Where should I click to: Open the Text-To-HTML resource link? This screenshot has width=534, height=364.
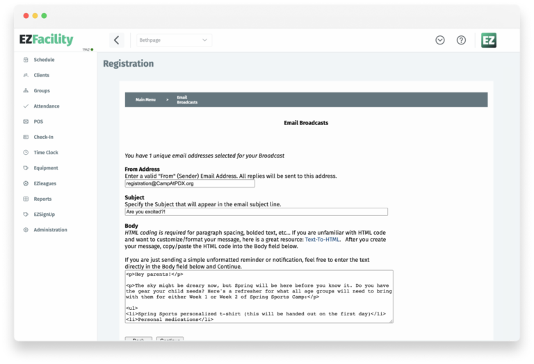[323, 239]
